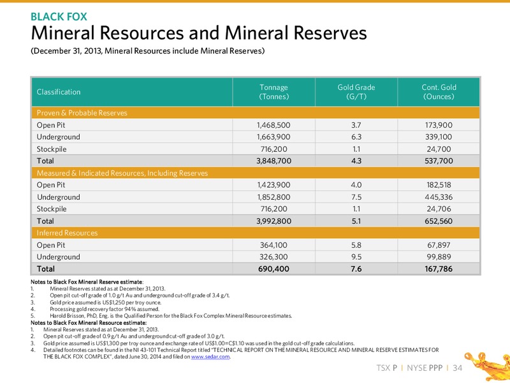Image resolution: width=510 pixels, height=383 pixels.
Task: Select the 67,897 ounces cell
Action: (439, 245)
